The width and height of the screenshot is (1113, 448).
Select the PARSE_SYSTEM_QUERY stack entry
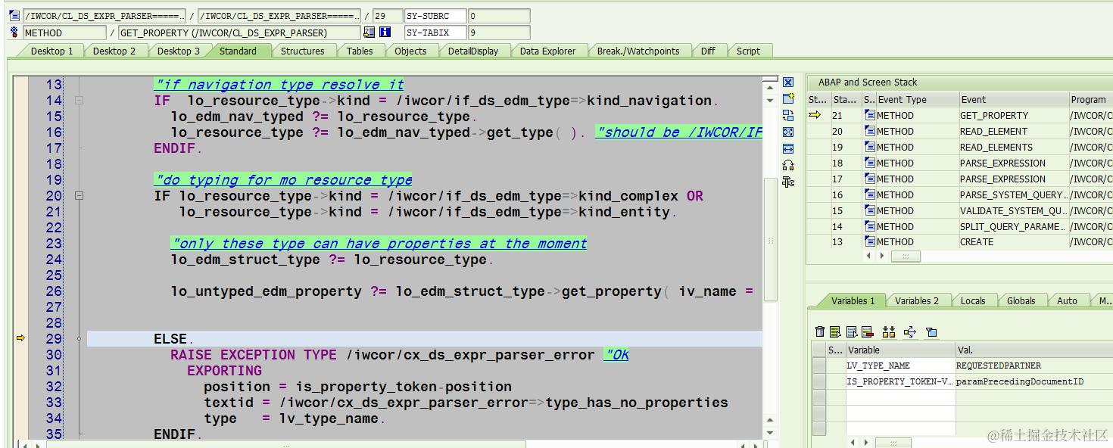coord(1012,194)
